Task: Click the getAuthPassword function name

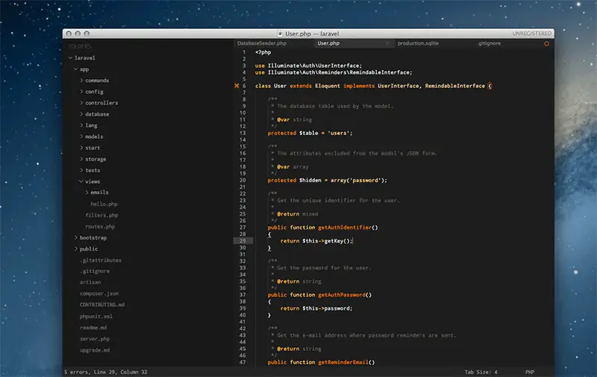Action: click(342, 295)
